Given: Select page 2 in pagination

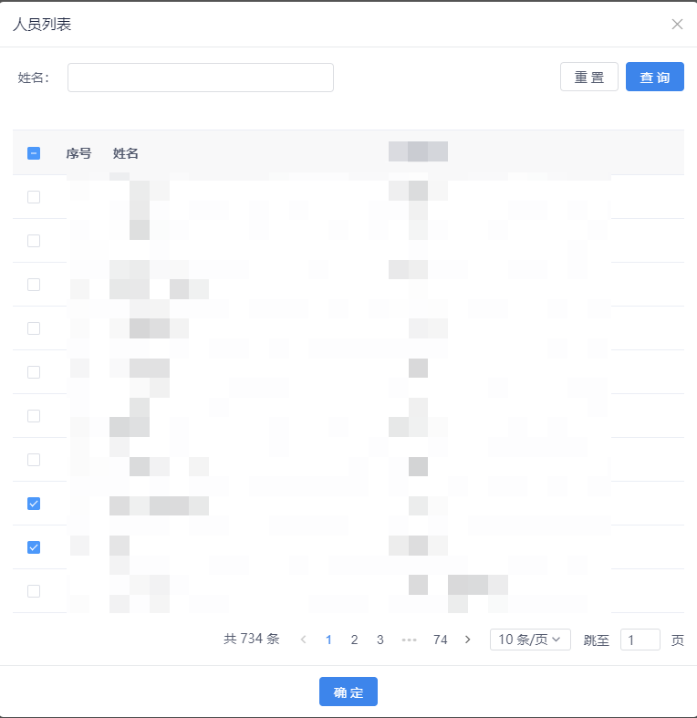Looking at the screenshot, I should pos(354,640).
